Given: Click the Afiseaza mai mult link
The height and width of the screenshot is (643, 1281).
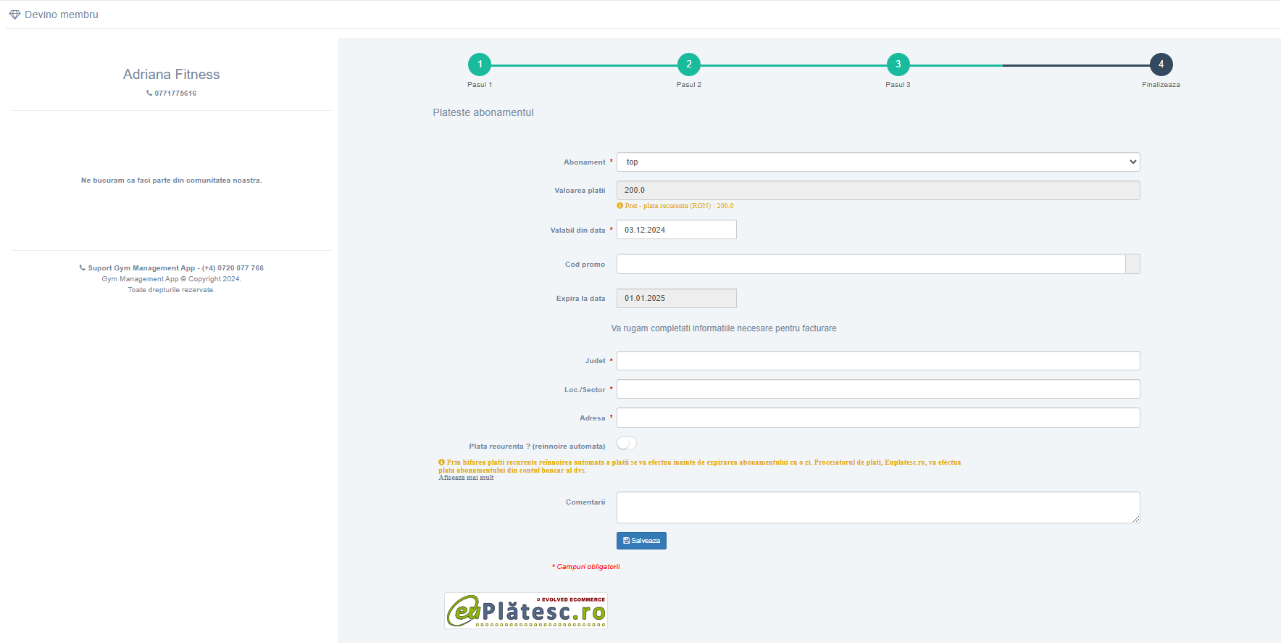Looking at the screenshot, I should [x=466, y=478].
